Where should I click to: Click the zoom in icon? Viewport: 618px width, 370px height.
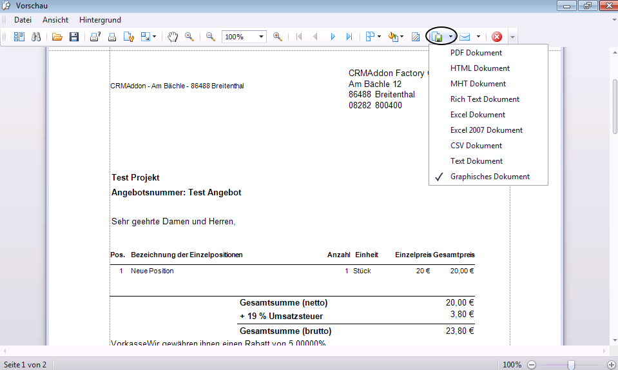(278, 37)
